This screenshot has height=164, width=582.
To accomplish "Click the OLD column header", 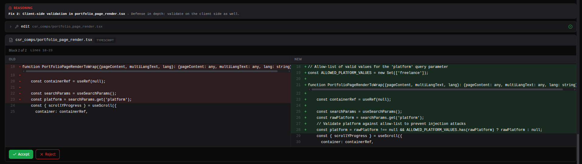I will [x=12, y=59].
